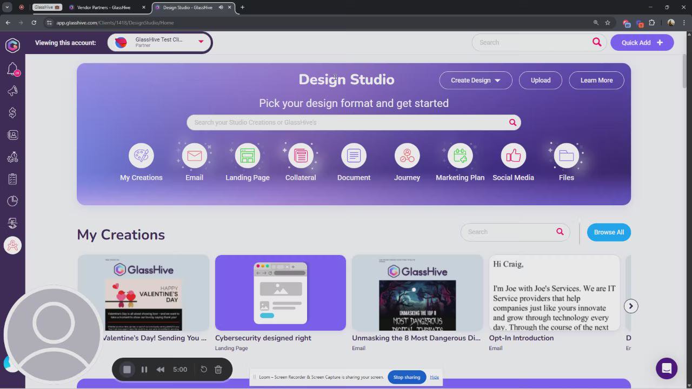Bookmark this page with the star icon
Viewport: 692px width, 389px height.
608,23
